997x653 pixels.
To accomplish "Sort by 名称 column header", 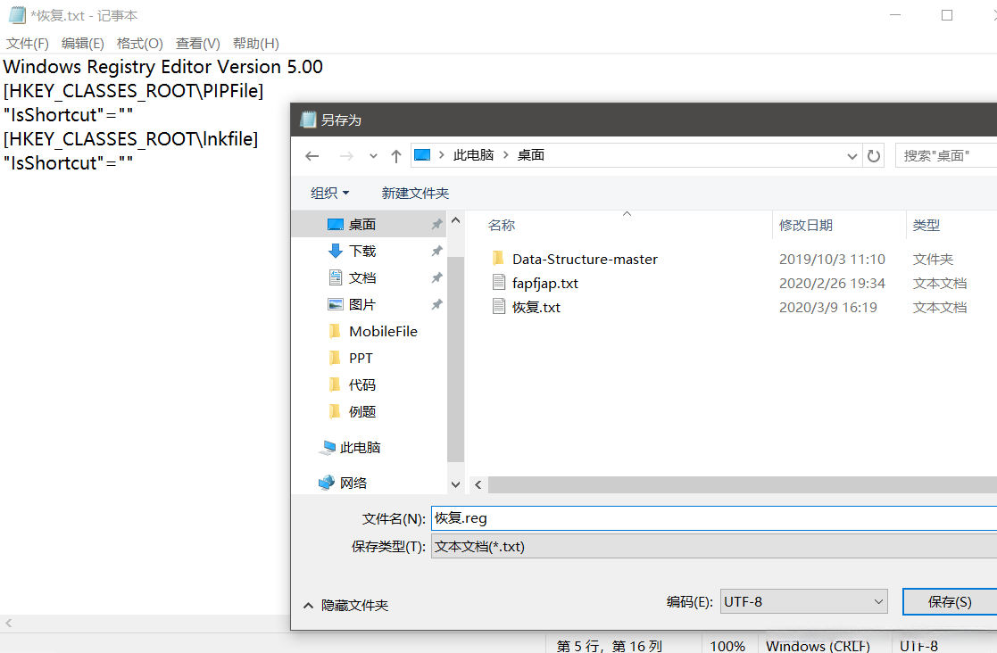I will [x=501, y=226].
